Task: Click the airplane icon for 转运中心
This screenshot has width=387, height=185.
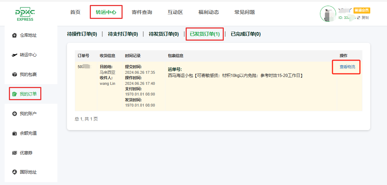Action: tap(14, 55)
